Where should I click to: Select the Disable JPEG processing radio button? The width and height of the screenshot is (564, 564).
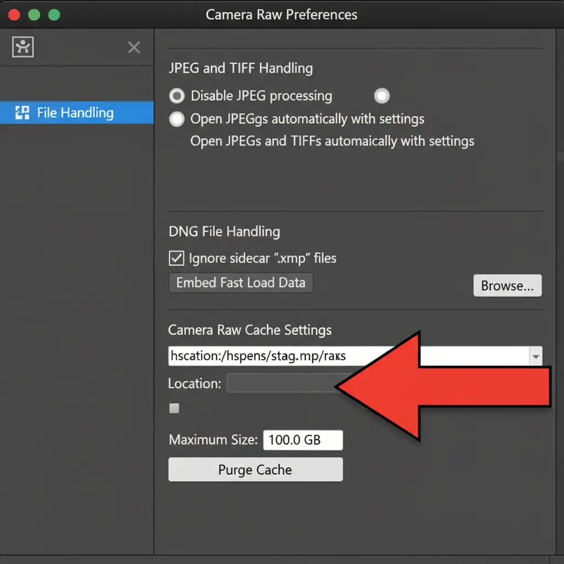point(177,96)
